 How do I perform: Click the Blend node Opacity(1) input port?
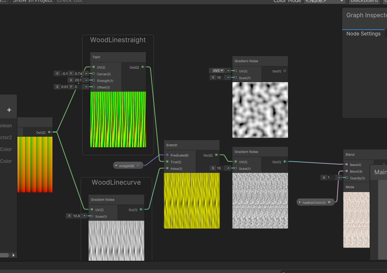point(346,178)
